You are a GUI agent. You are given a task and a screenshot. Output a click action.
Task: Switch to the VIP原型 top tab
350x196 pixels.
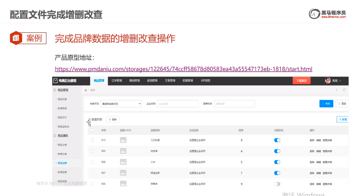point(205,81)
